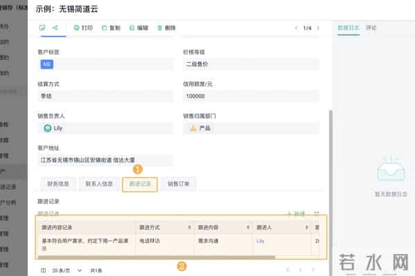Open the Lily link in 跟进人 column
This screenshot has width=415, height=276.
pyautogui.click(x=261, y=241)
